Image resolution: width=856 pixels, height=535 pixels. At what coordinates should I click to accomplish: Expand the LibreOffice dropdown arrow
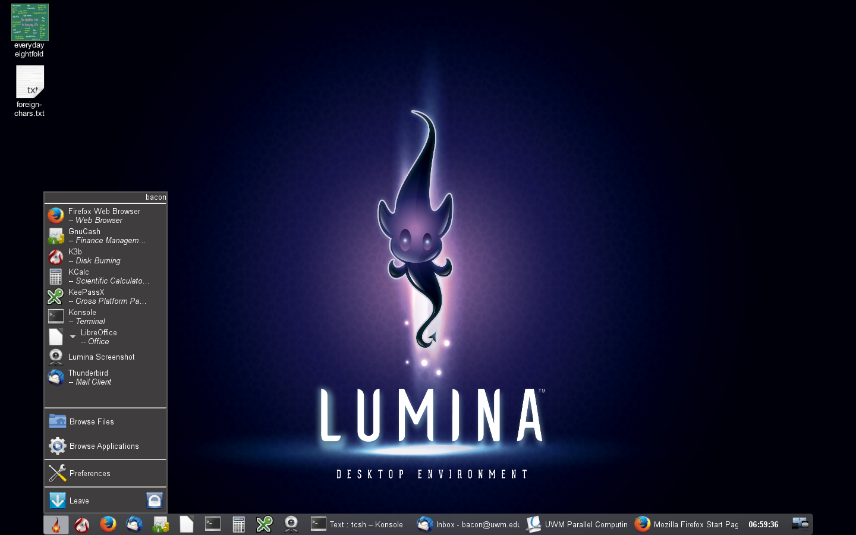click(x=73, y=337)
